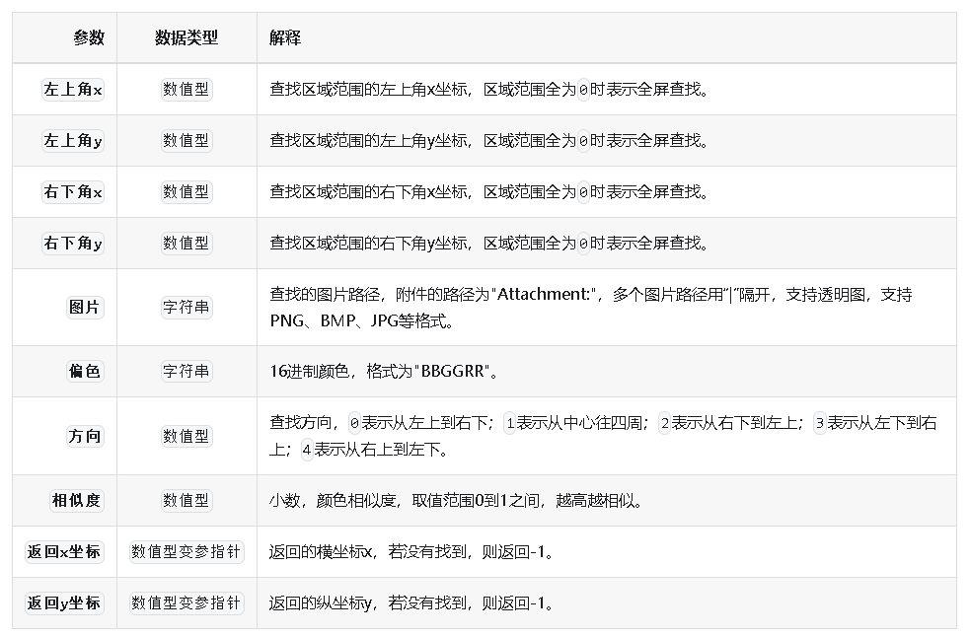Click 数值型 in the 右下角y row
970x637 pixels.
pos(187,243)
